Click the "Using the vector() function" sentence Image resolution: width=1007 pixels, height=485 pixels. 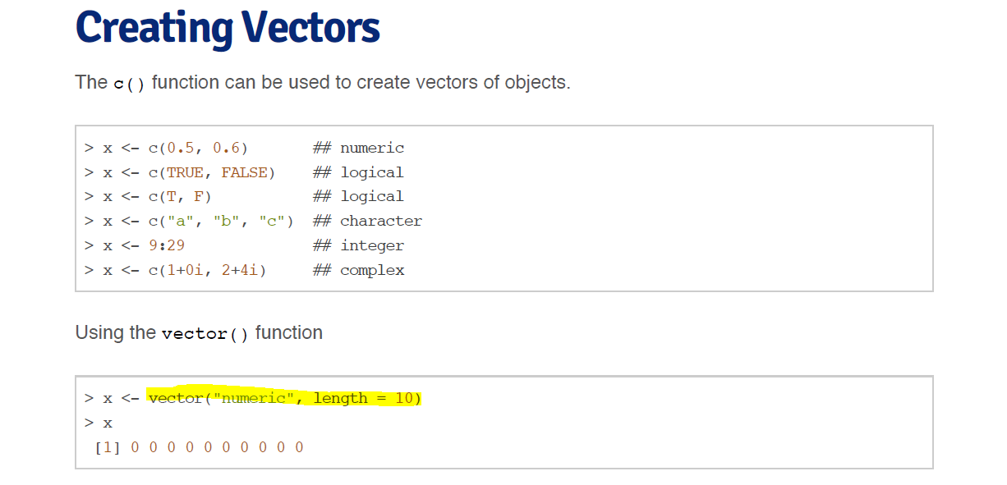click(x=199, y=333)
